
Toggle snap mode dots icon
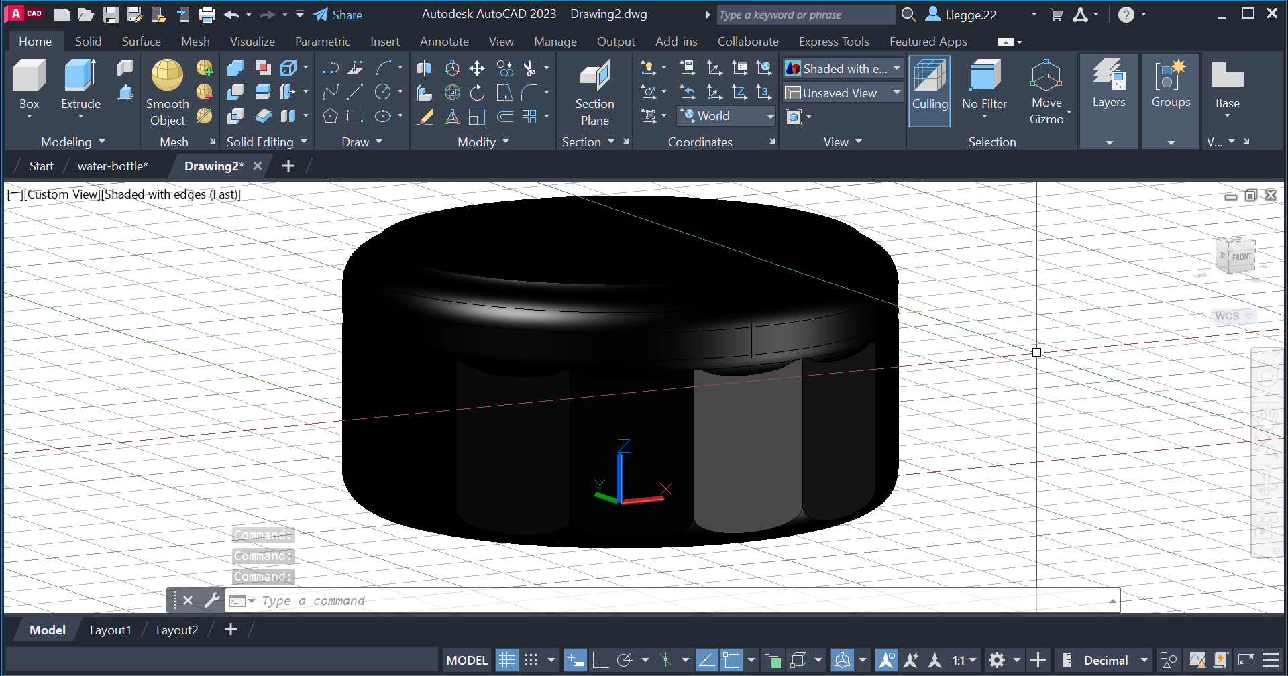coord(531,660)
